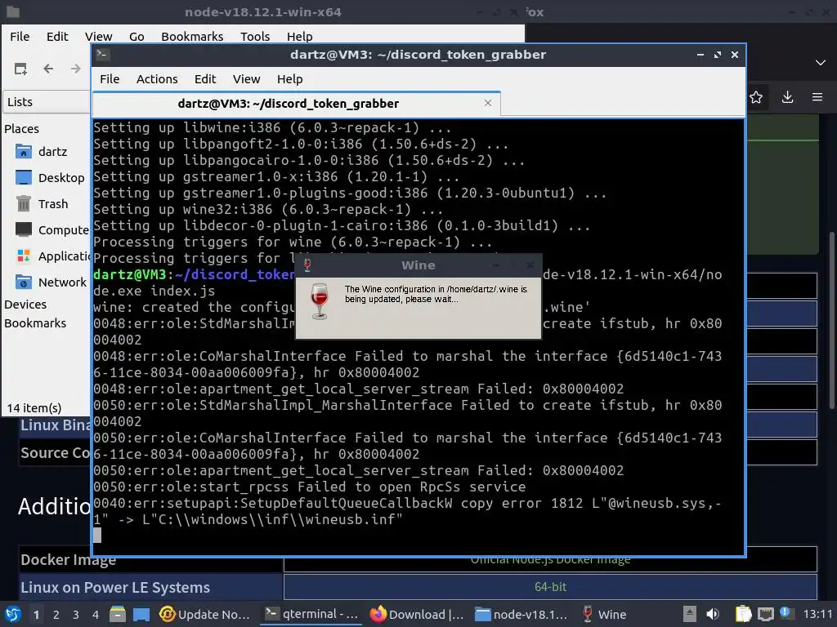Open the Actions menu in qterminal
Image resolution: width=837 pixels, height=627 pixels.
tap(157, 79)
